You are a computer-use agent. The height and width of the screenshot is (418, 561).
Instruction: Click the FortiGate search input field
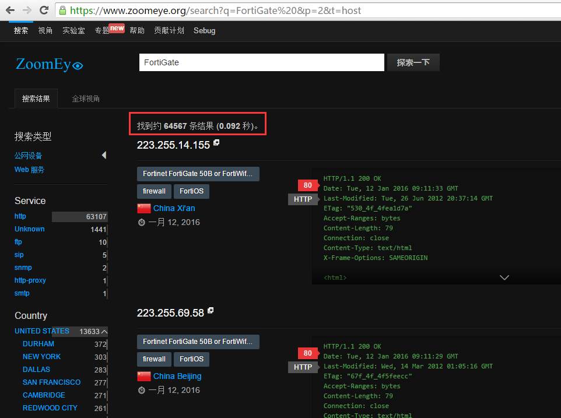pyautogui.click(x=261, y=62)
